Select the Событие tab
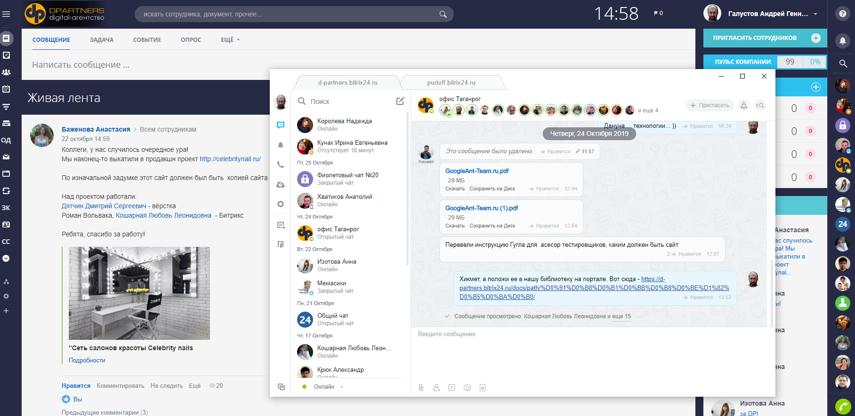Viewport: 855px width, 416px height. coord(147,40)
